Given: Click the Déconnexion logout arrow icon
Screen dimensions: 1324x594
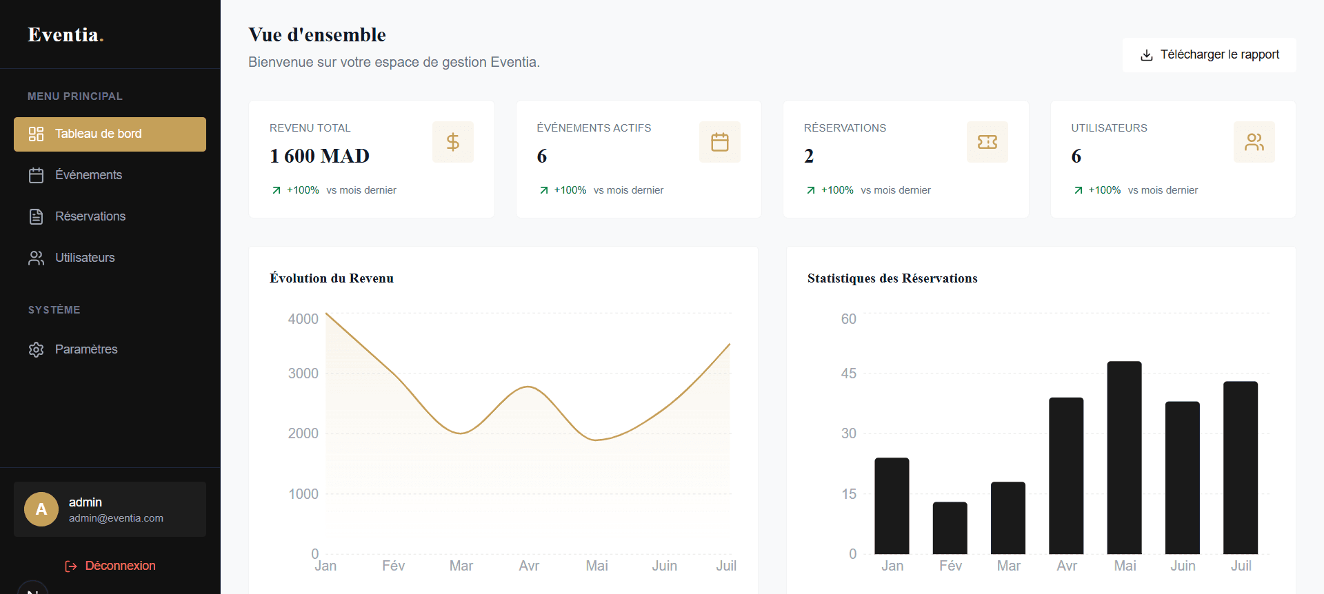Looking at the screenshot, I should click(71, 566).
